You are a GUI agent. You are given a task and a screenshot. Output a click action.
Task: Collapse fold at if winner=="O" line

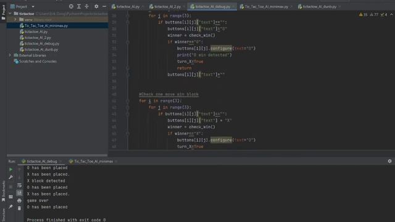128,42
